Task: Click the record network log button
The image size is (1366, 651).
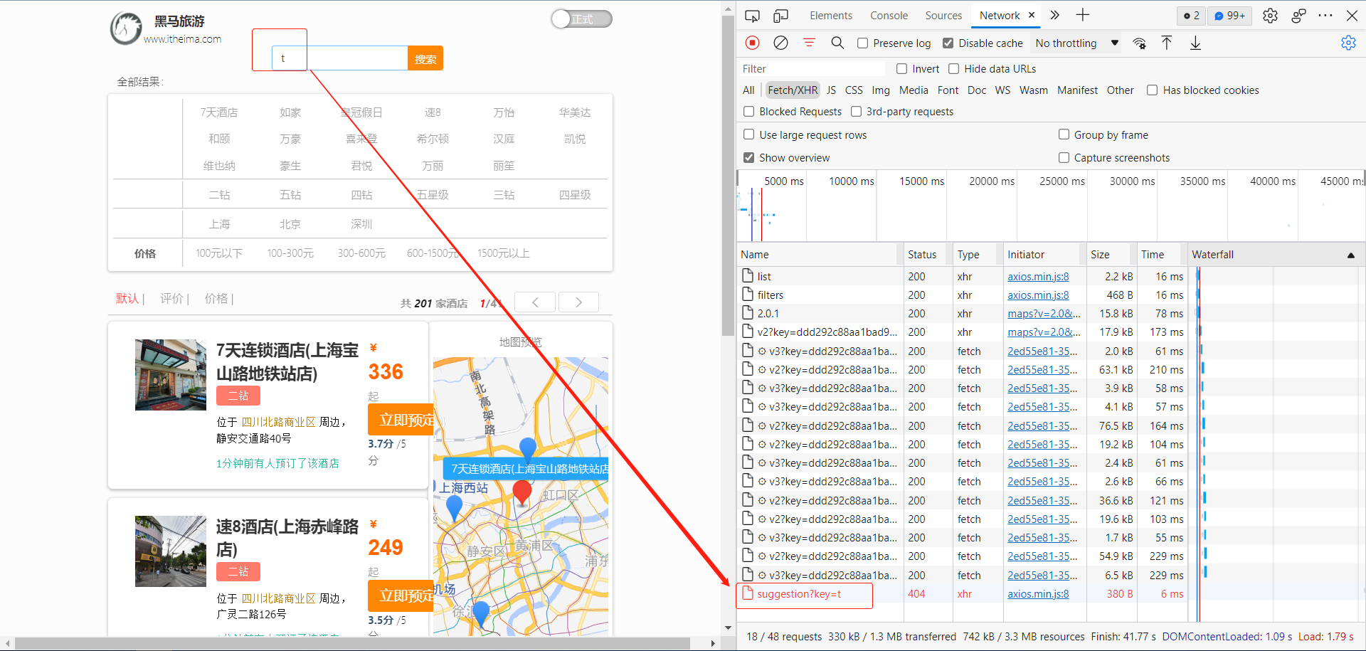Action: [x=752, y=43]
